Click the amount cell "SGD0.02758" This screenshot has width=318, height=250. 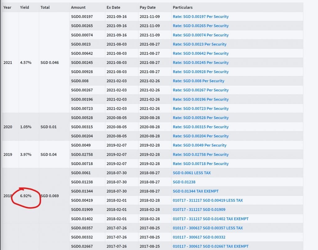(82, 154)
